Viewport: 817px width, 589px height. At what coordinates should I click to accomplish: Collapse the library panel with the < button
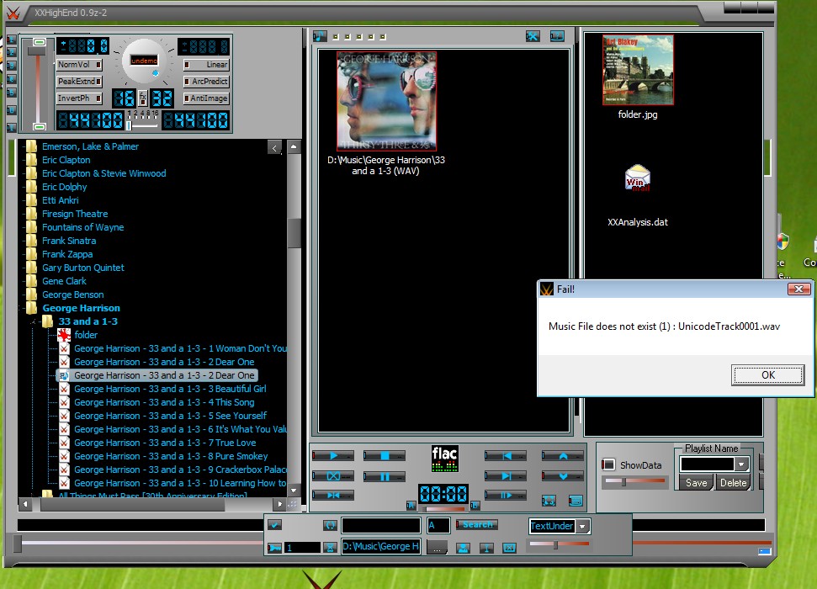click(274, 148)
